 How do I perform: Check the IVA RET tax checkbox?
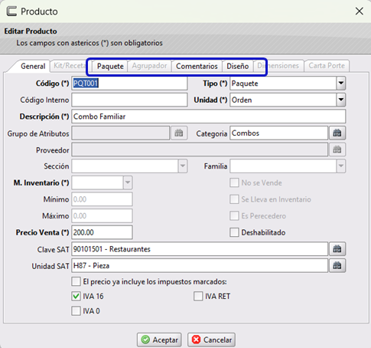tap(198, 296)
